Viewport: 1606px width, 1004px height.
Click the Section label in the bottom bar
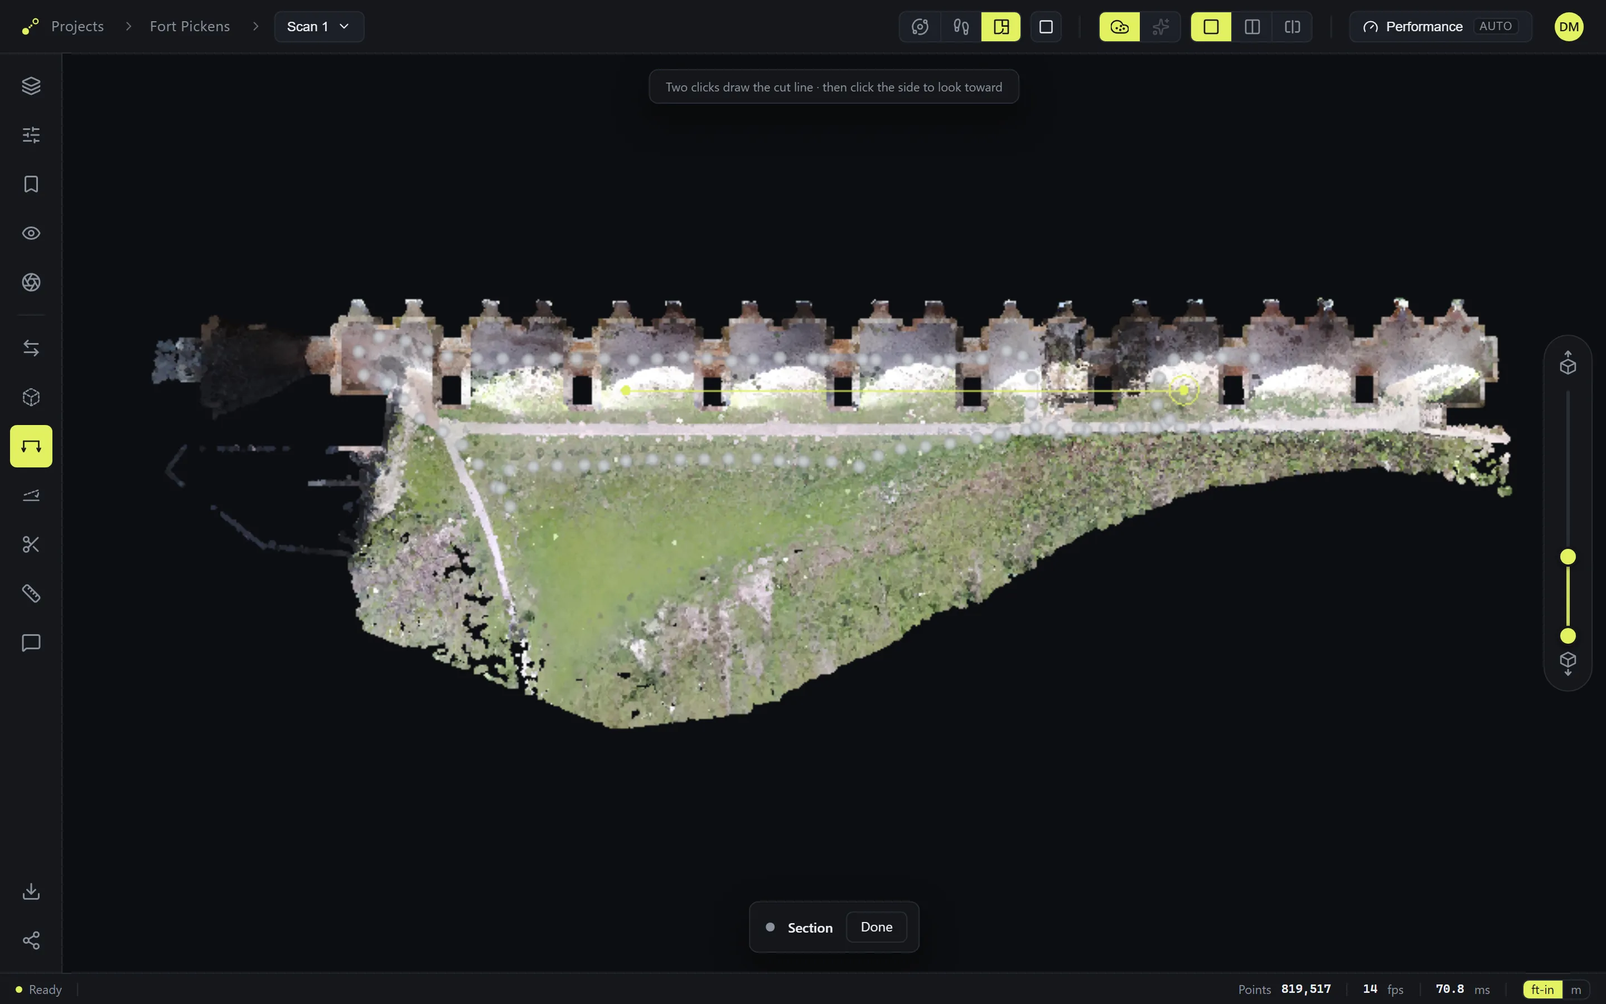(810, 928)
